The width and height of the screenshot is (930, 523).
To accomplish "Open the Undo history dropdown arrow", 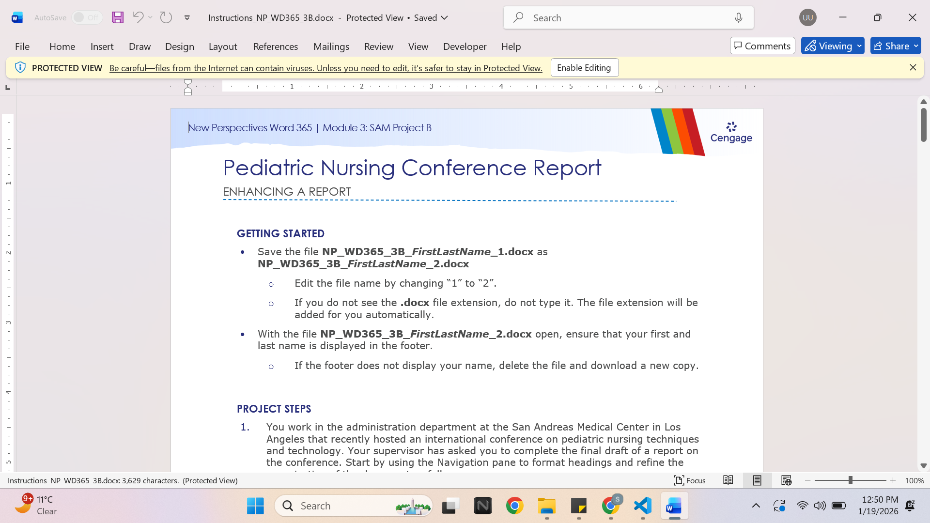I will [x=151, y=17].
